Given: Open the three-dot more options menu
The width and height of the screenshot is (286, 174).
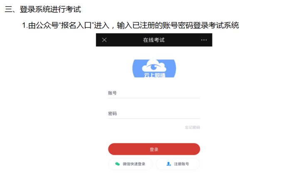Looking at the screenshot, I should point(204,40).
